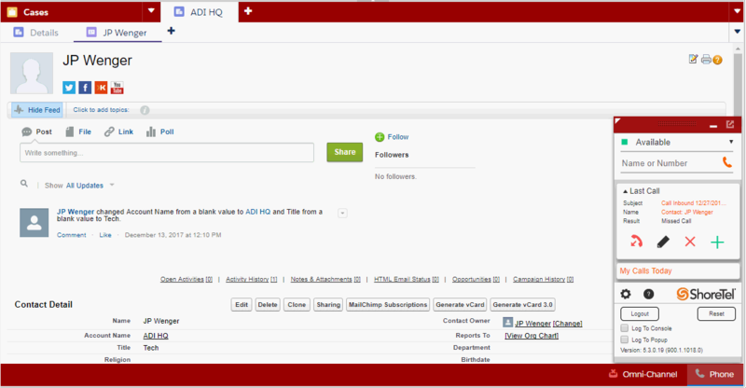Click the info icon next to add topics
Screen dimensions: 746x388
(145, 110)
